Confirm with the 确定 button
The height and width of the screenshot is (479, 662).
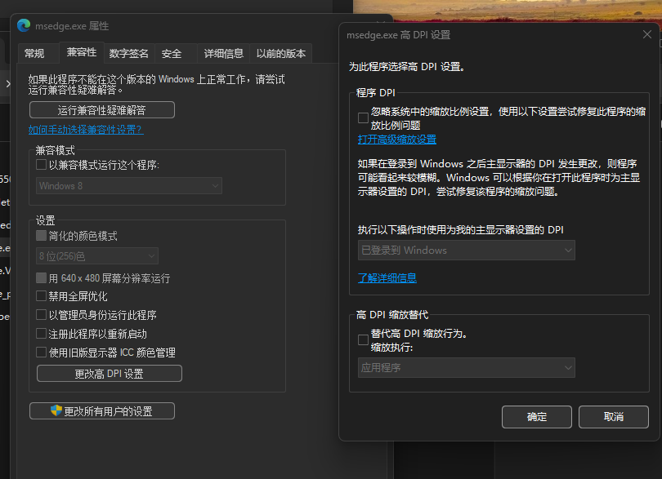pos(537,417)
